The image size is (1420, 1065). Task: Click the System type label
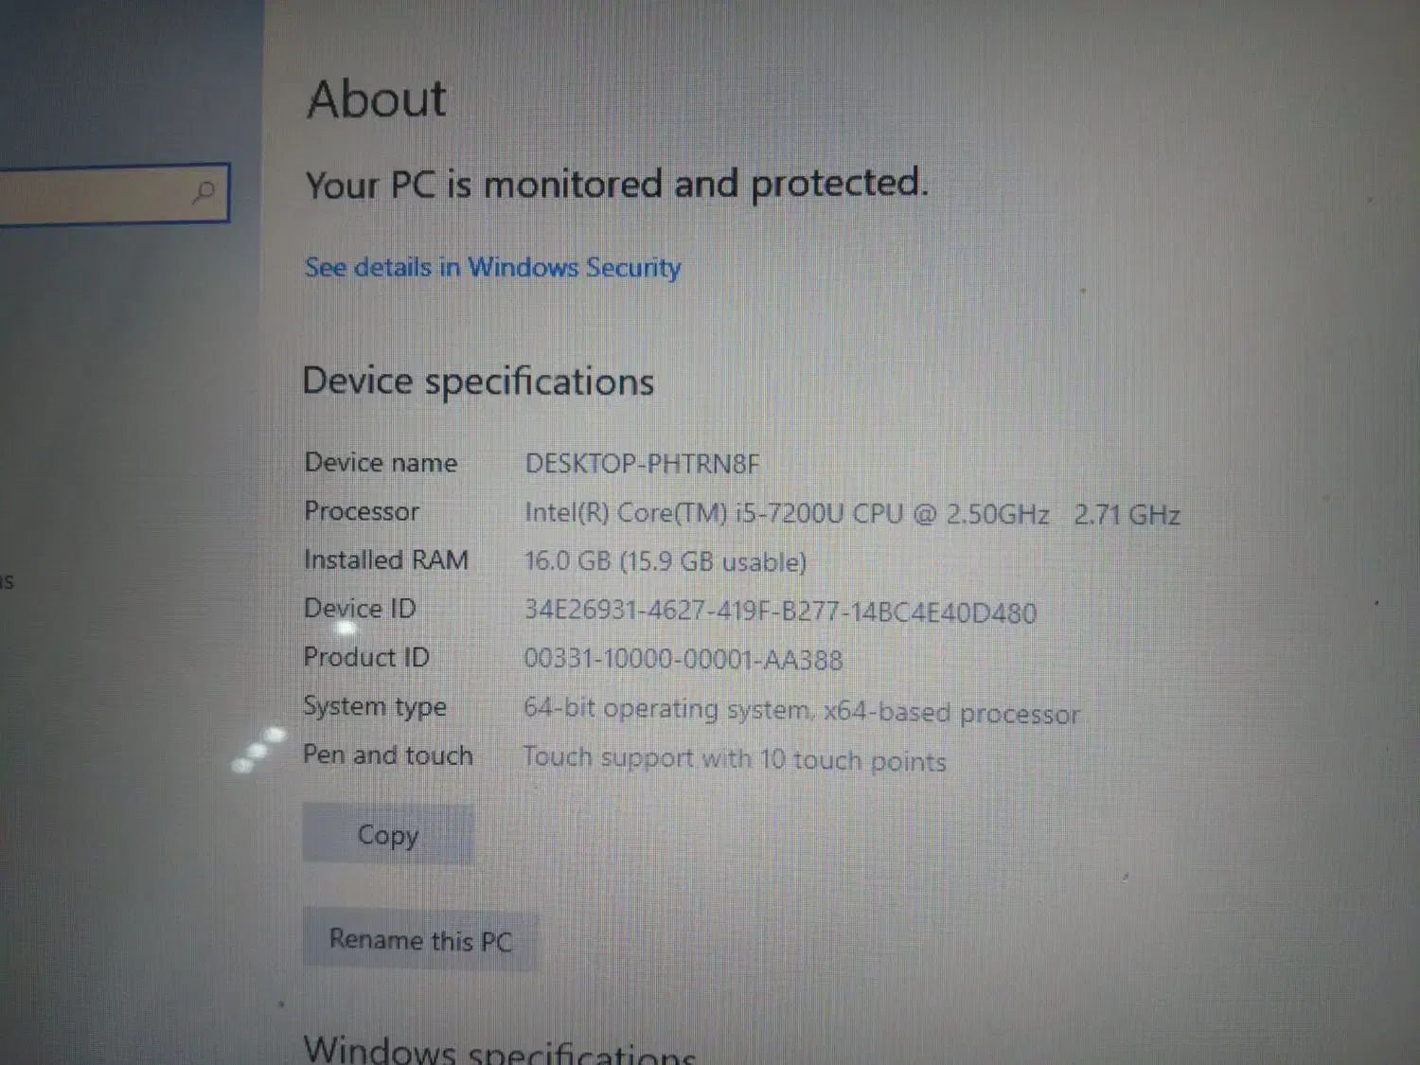click(x=375, y=706)
